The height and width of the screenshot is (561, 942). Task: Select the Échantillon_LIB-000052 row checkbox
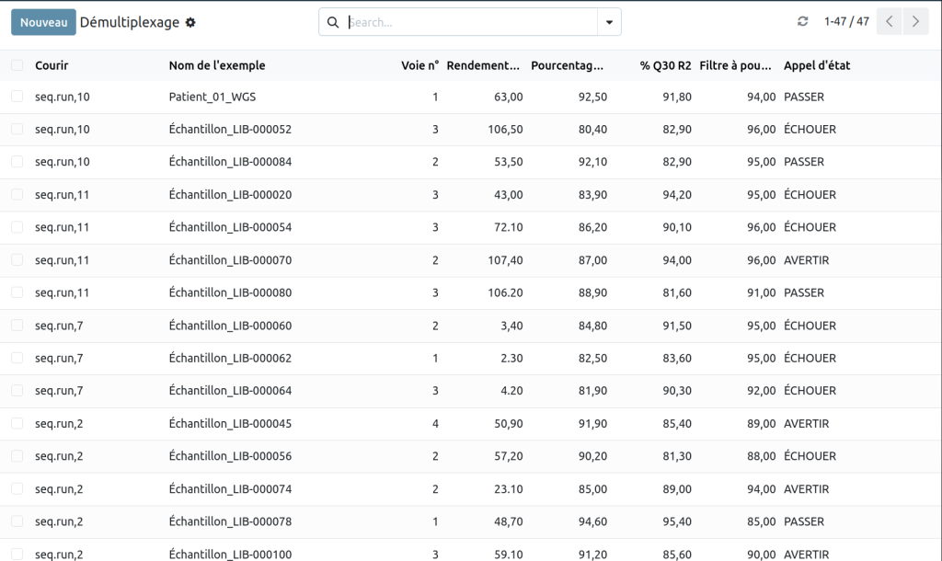coord(17,130)
